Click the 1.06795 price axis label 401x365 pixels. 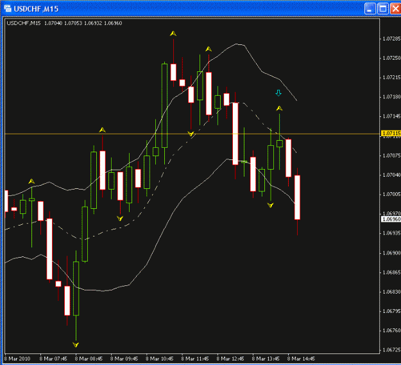click(x=391, y=311)
